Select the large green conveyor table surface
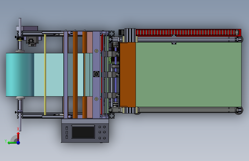This screenshot has height=161, width=249. [188, 74]
